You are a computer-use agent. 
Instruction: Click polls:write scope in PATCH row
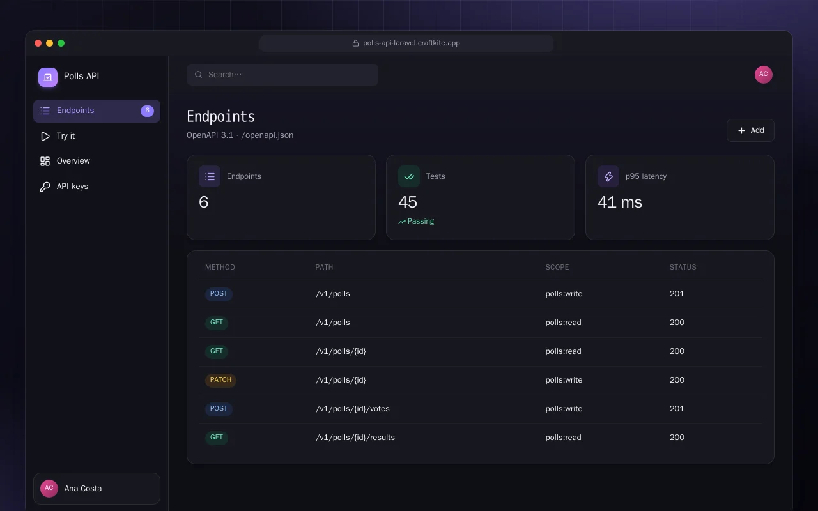(564, 380)
